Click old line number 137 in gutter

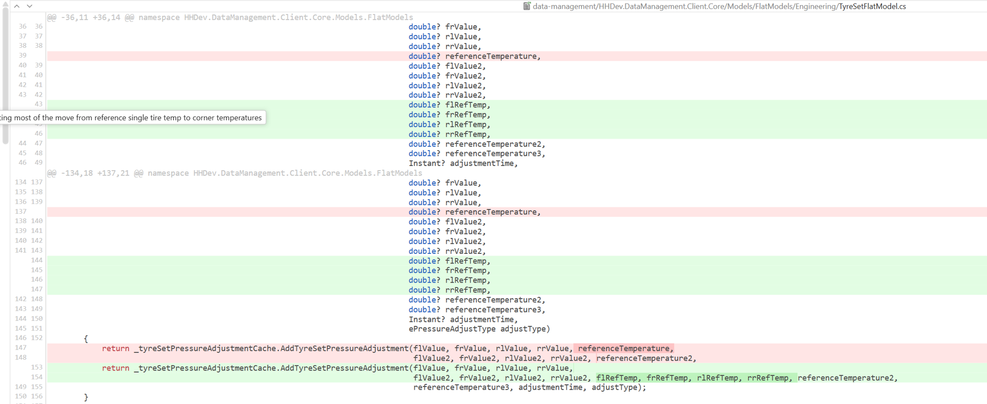(x=21, y=212)
